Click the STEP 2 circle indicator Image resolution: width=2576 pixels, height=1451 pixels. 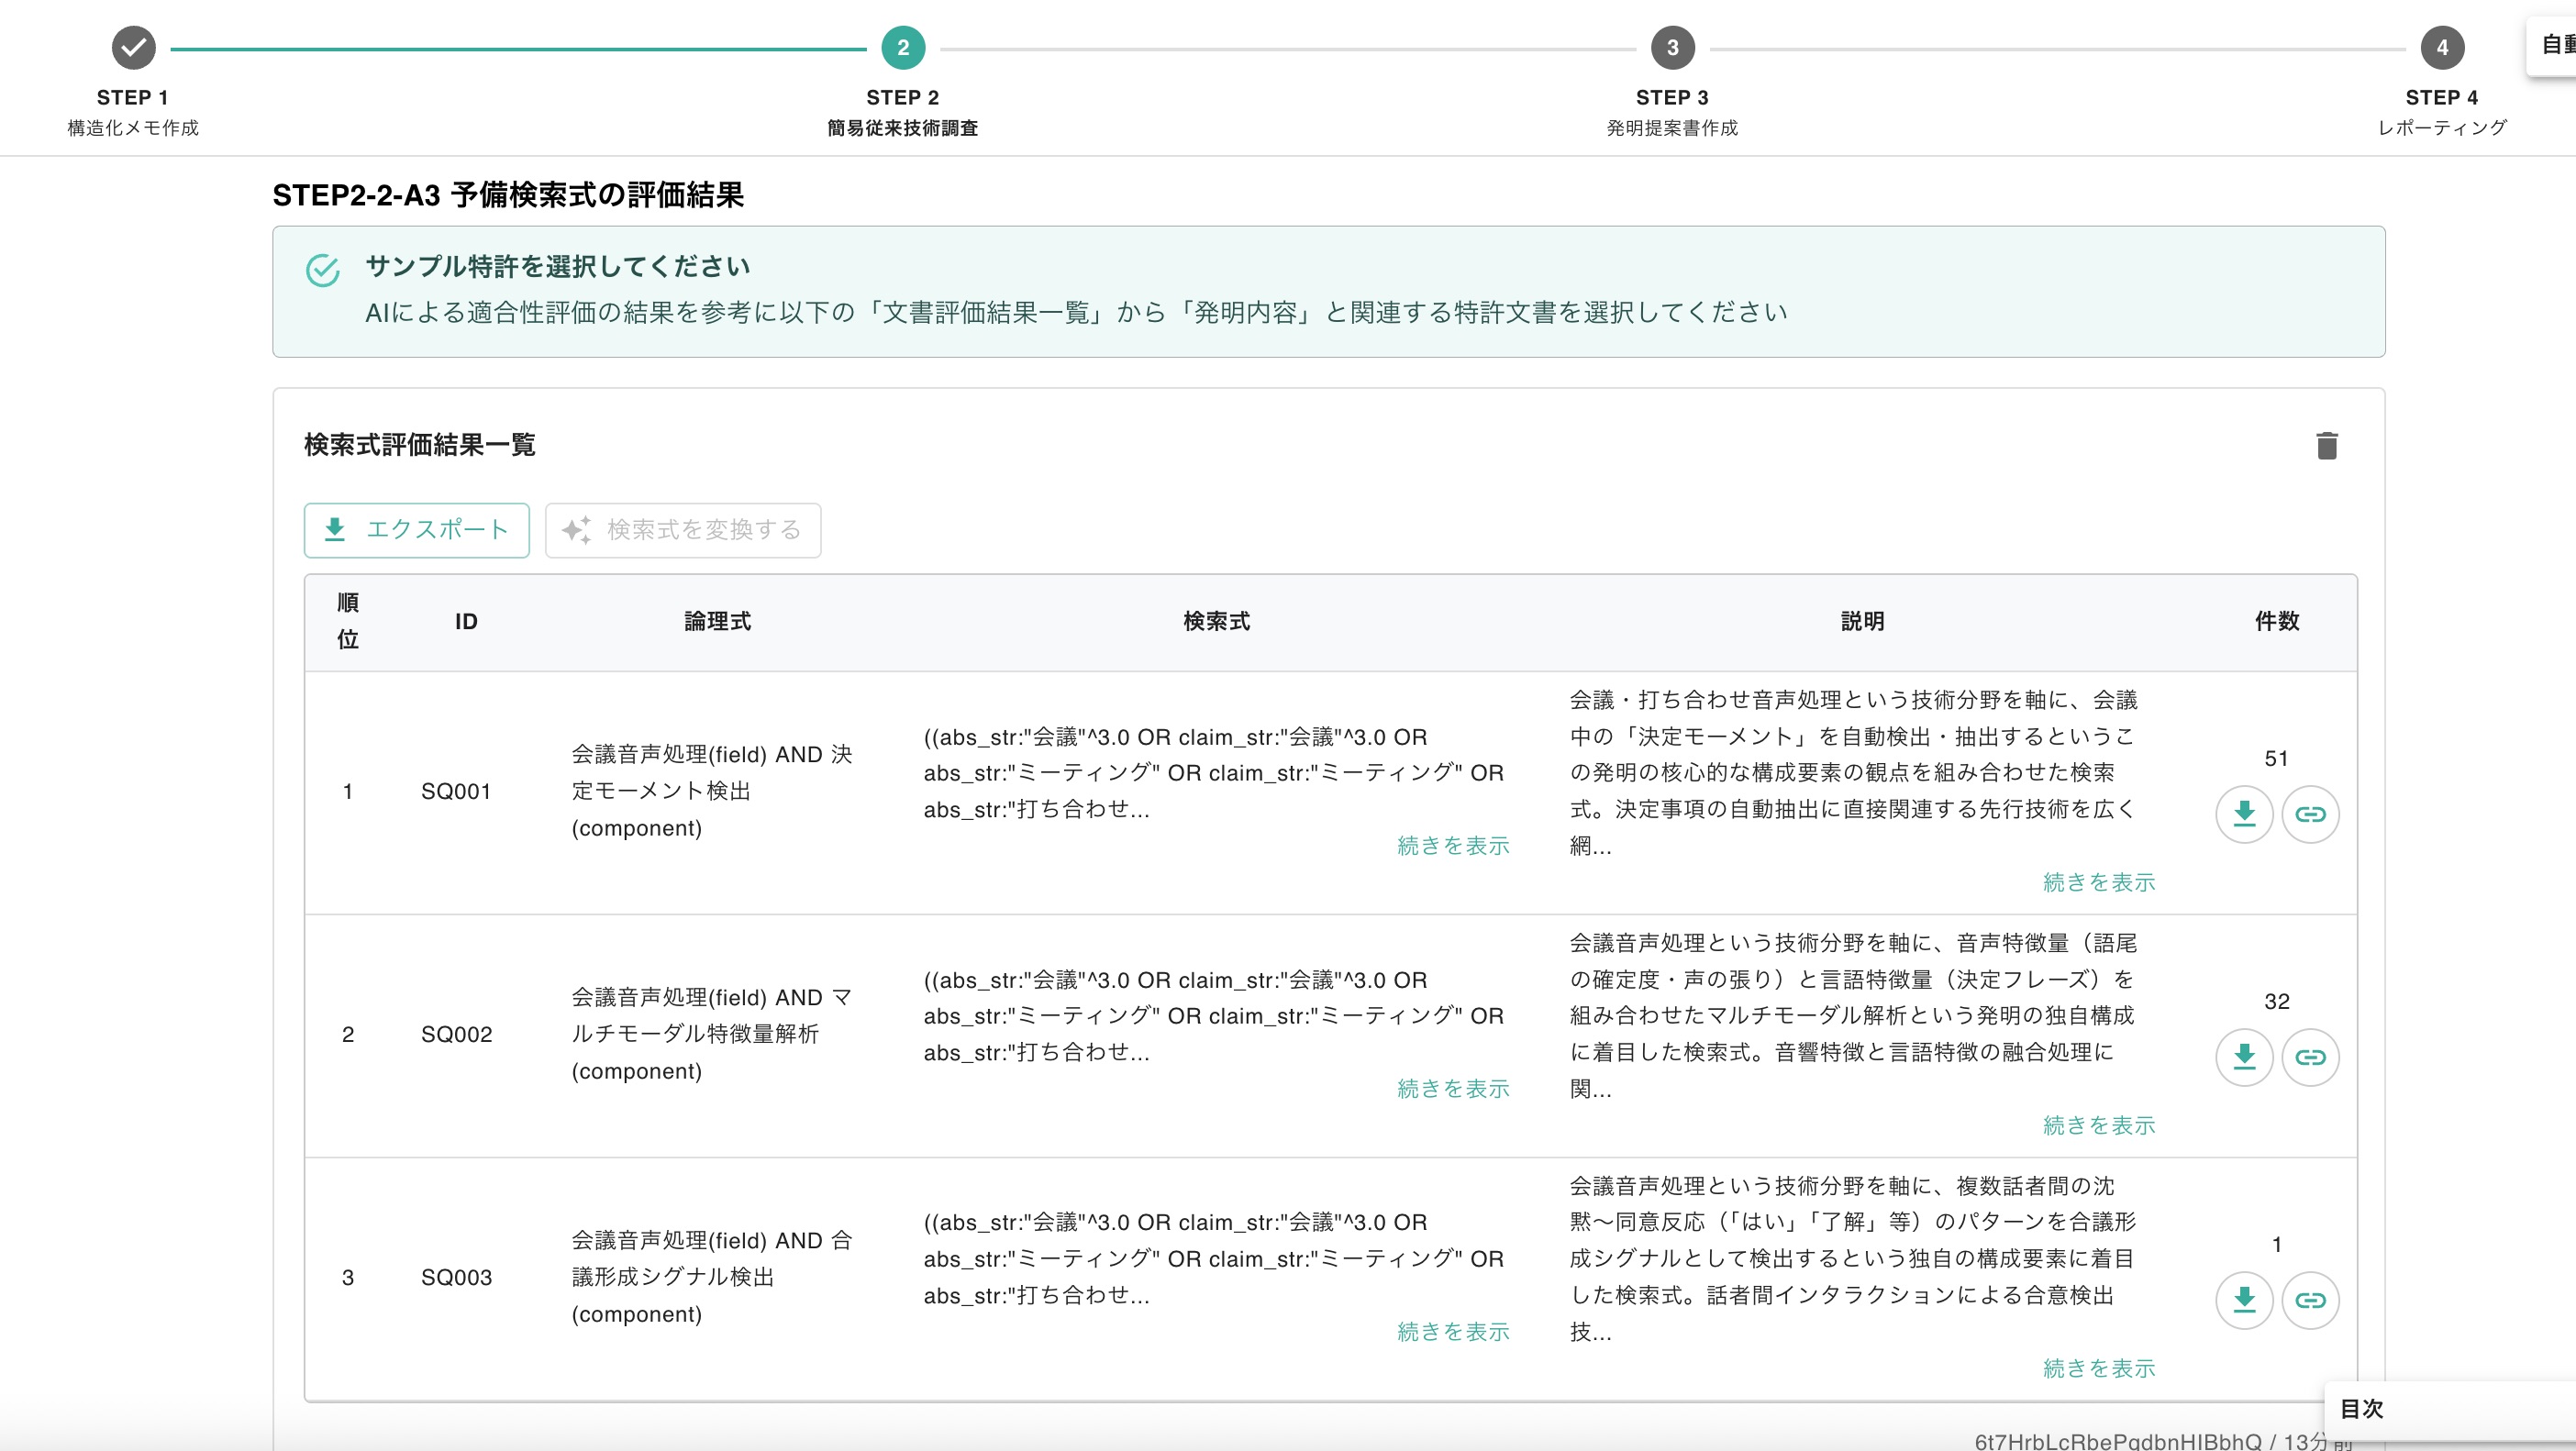[x=903, y=47]
